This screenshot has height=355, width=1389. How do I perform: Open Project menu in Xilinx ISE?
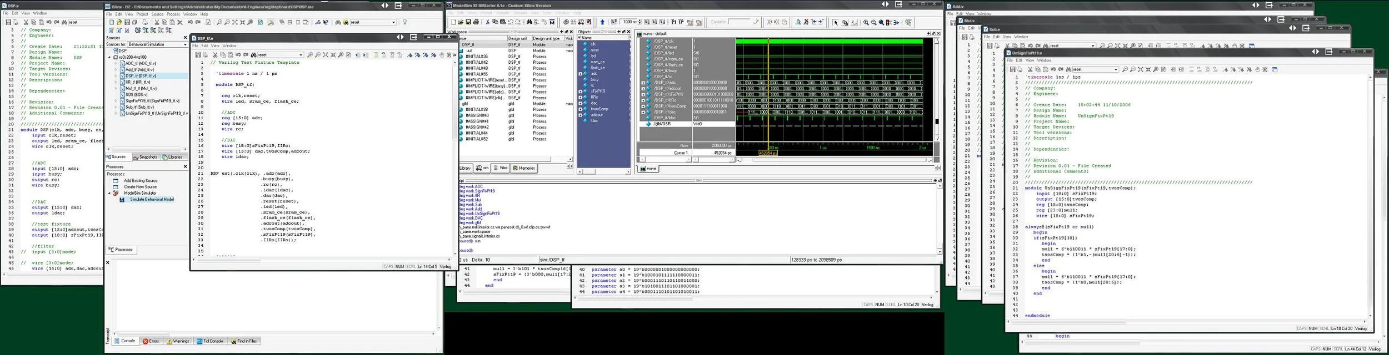click(x=142, y=14)
